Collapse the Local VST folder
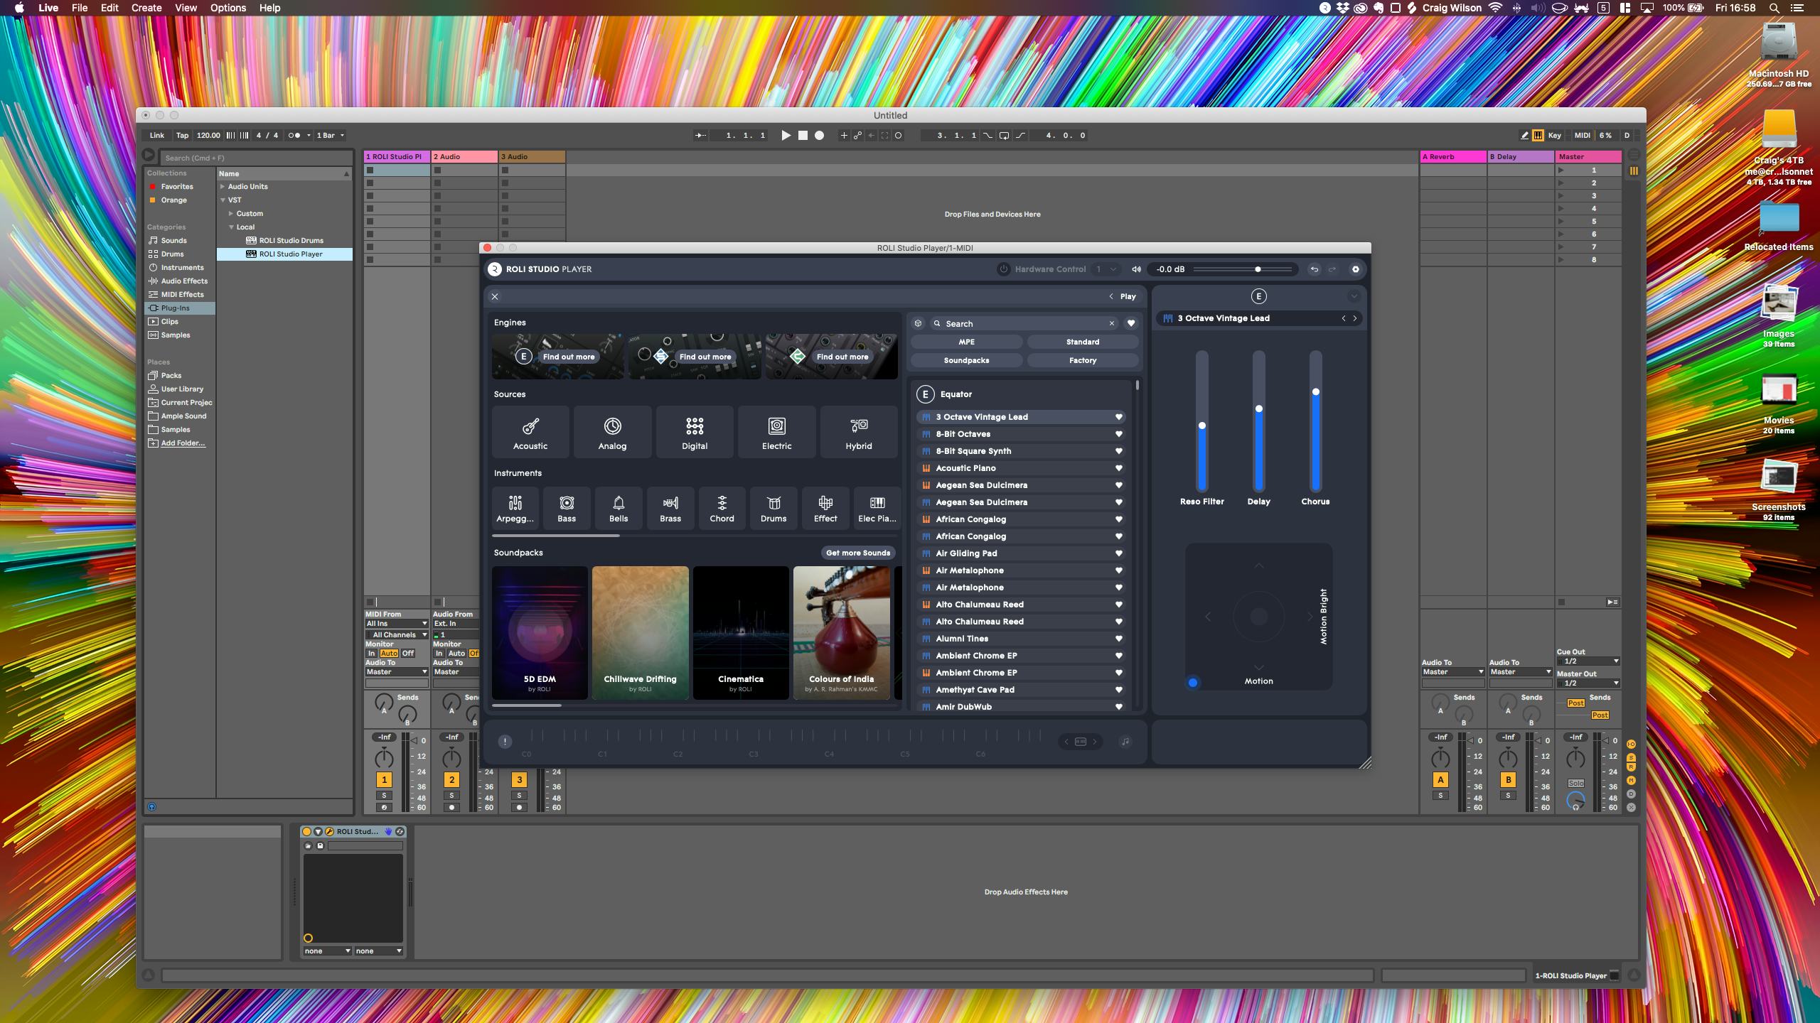This screenshot has height=1023, width=1820. click(x=231, y=227)
